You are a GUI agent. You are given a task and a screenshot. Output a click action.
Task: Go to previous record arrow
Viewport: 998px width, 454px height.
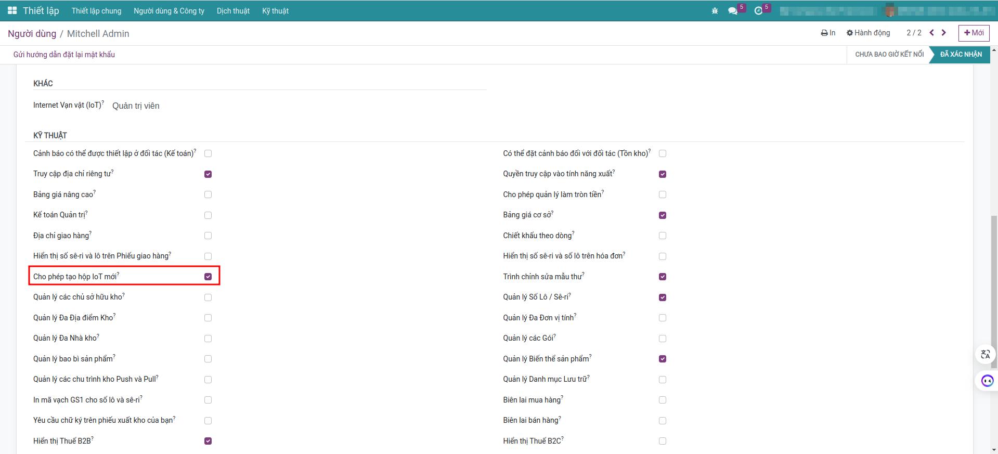(x=931, y=33)
